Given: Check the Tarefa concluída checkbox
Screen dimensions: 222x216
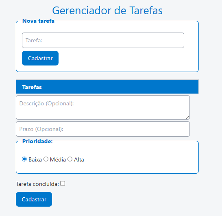Looking at the screenshot, I should (63, 183).
